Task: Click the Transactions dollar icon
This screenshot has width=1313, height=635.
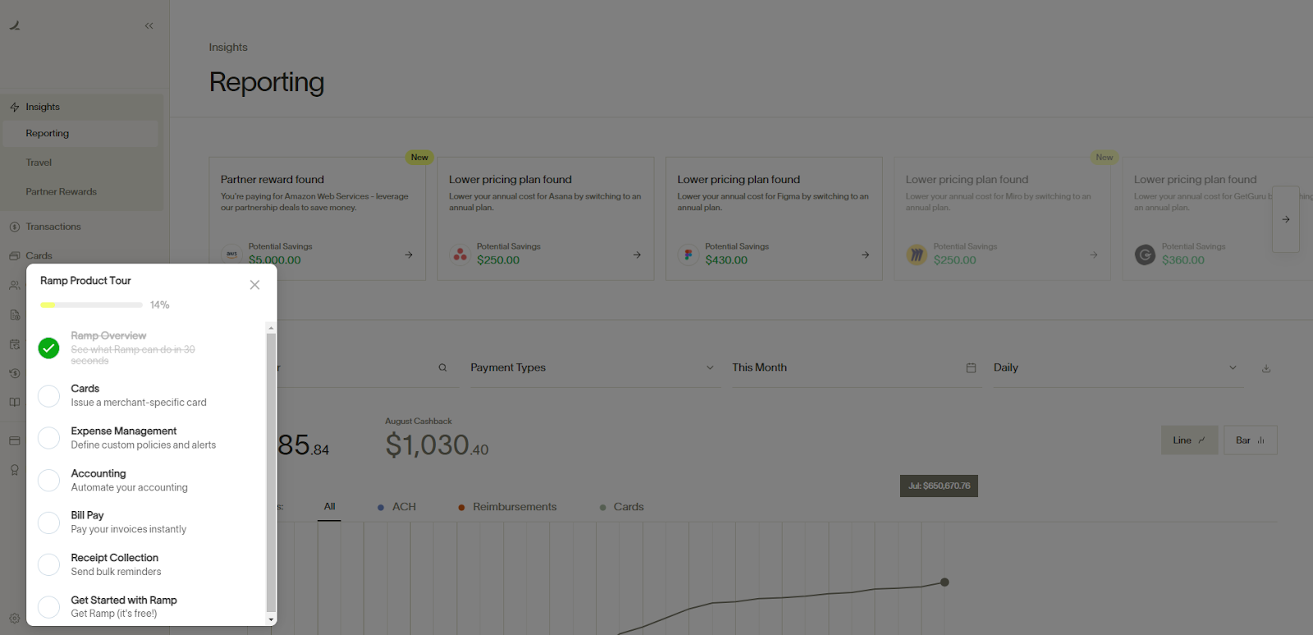Action: point(14,226)
